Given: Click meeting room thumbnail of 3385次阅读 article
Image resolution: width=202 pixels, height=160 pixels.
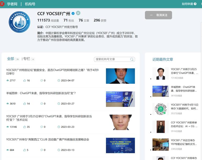Looking at the screenshot, I should [x=160, y=145].
